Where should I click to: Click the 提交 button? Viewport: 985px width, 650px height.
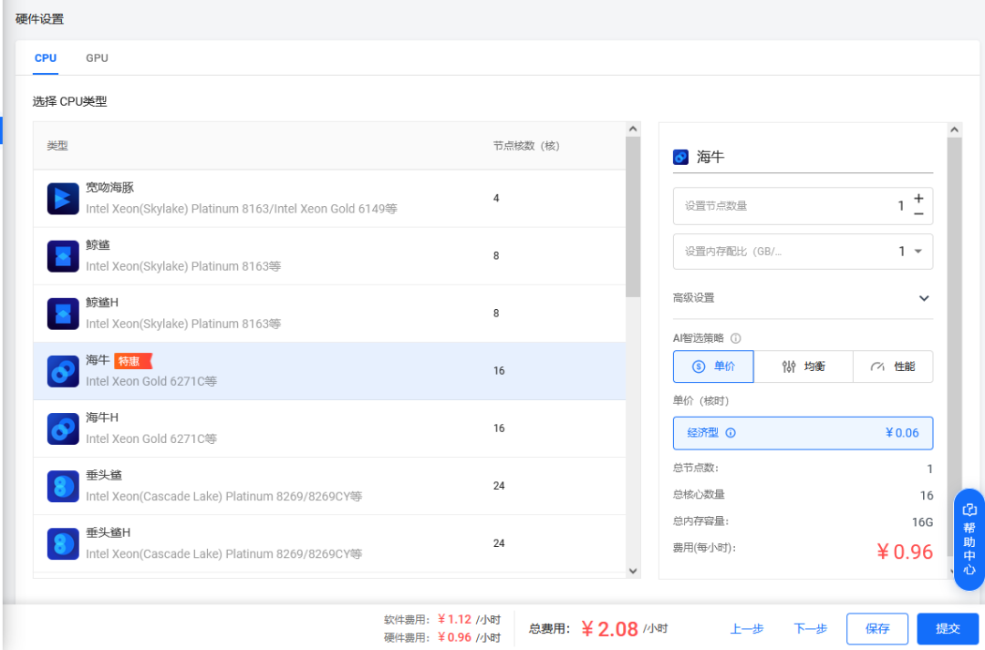click(x=948, y=628)
